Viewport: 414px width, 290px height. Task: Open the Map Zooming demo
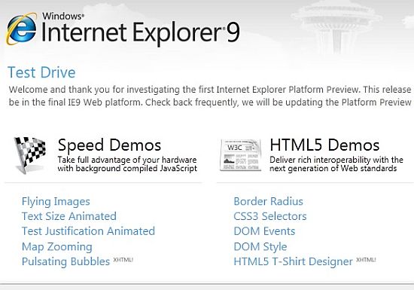point(56,246)
